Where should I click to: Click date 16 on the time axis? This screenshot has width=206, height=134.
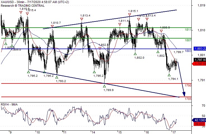pos(147,132)
